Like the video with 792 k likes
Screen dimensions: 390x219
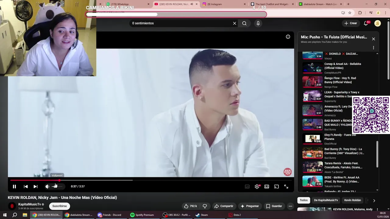[x=190, y=206]
